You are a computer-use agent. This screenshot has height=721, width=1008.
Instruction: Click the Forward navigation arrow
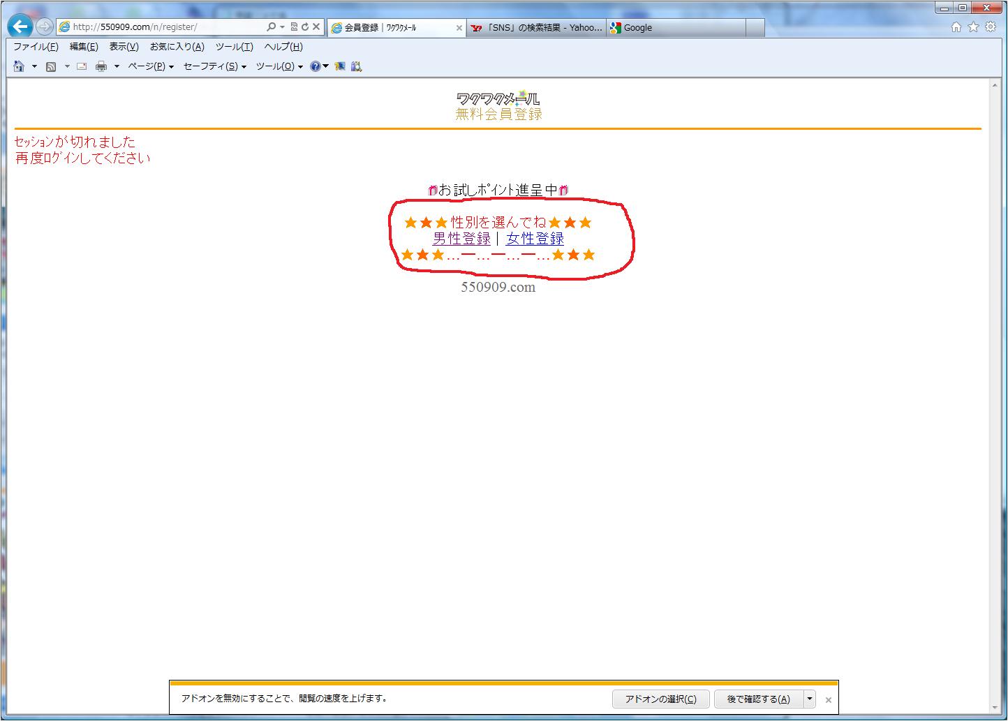click(x=45, y=27)
